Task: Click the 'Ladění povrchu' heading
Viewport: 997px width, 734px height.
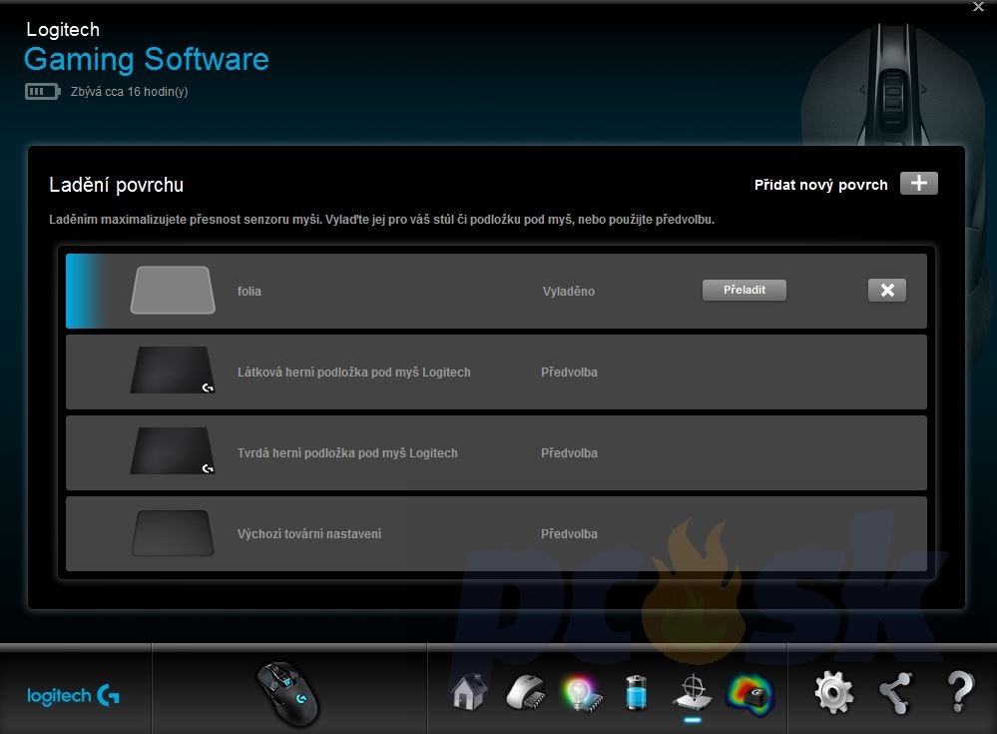Action: coord(117,185)
